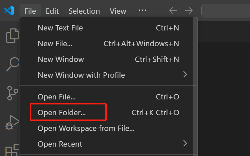Select New File... menu entry

[55, 44]
